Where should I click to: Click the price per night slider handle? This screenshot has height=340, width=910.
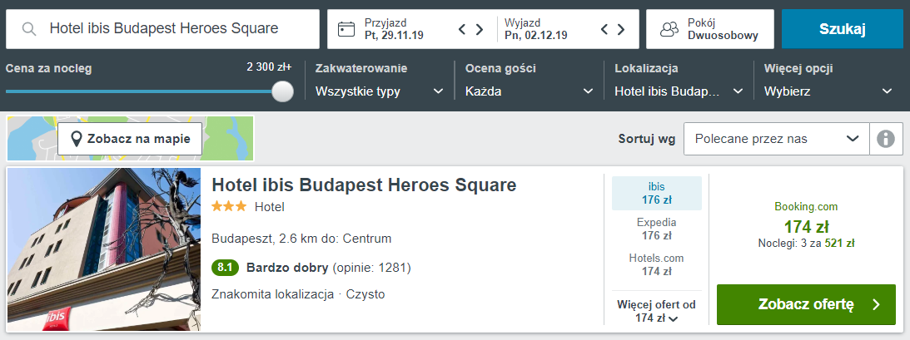click(x=283, y=91)
